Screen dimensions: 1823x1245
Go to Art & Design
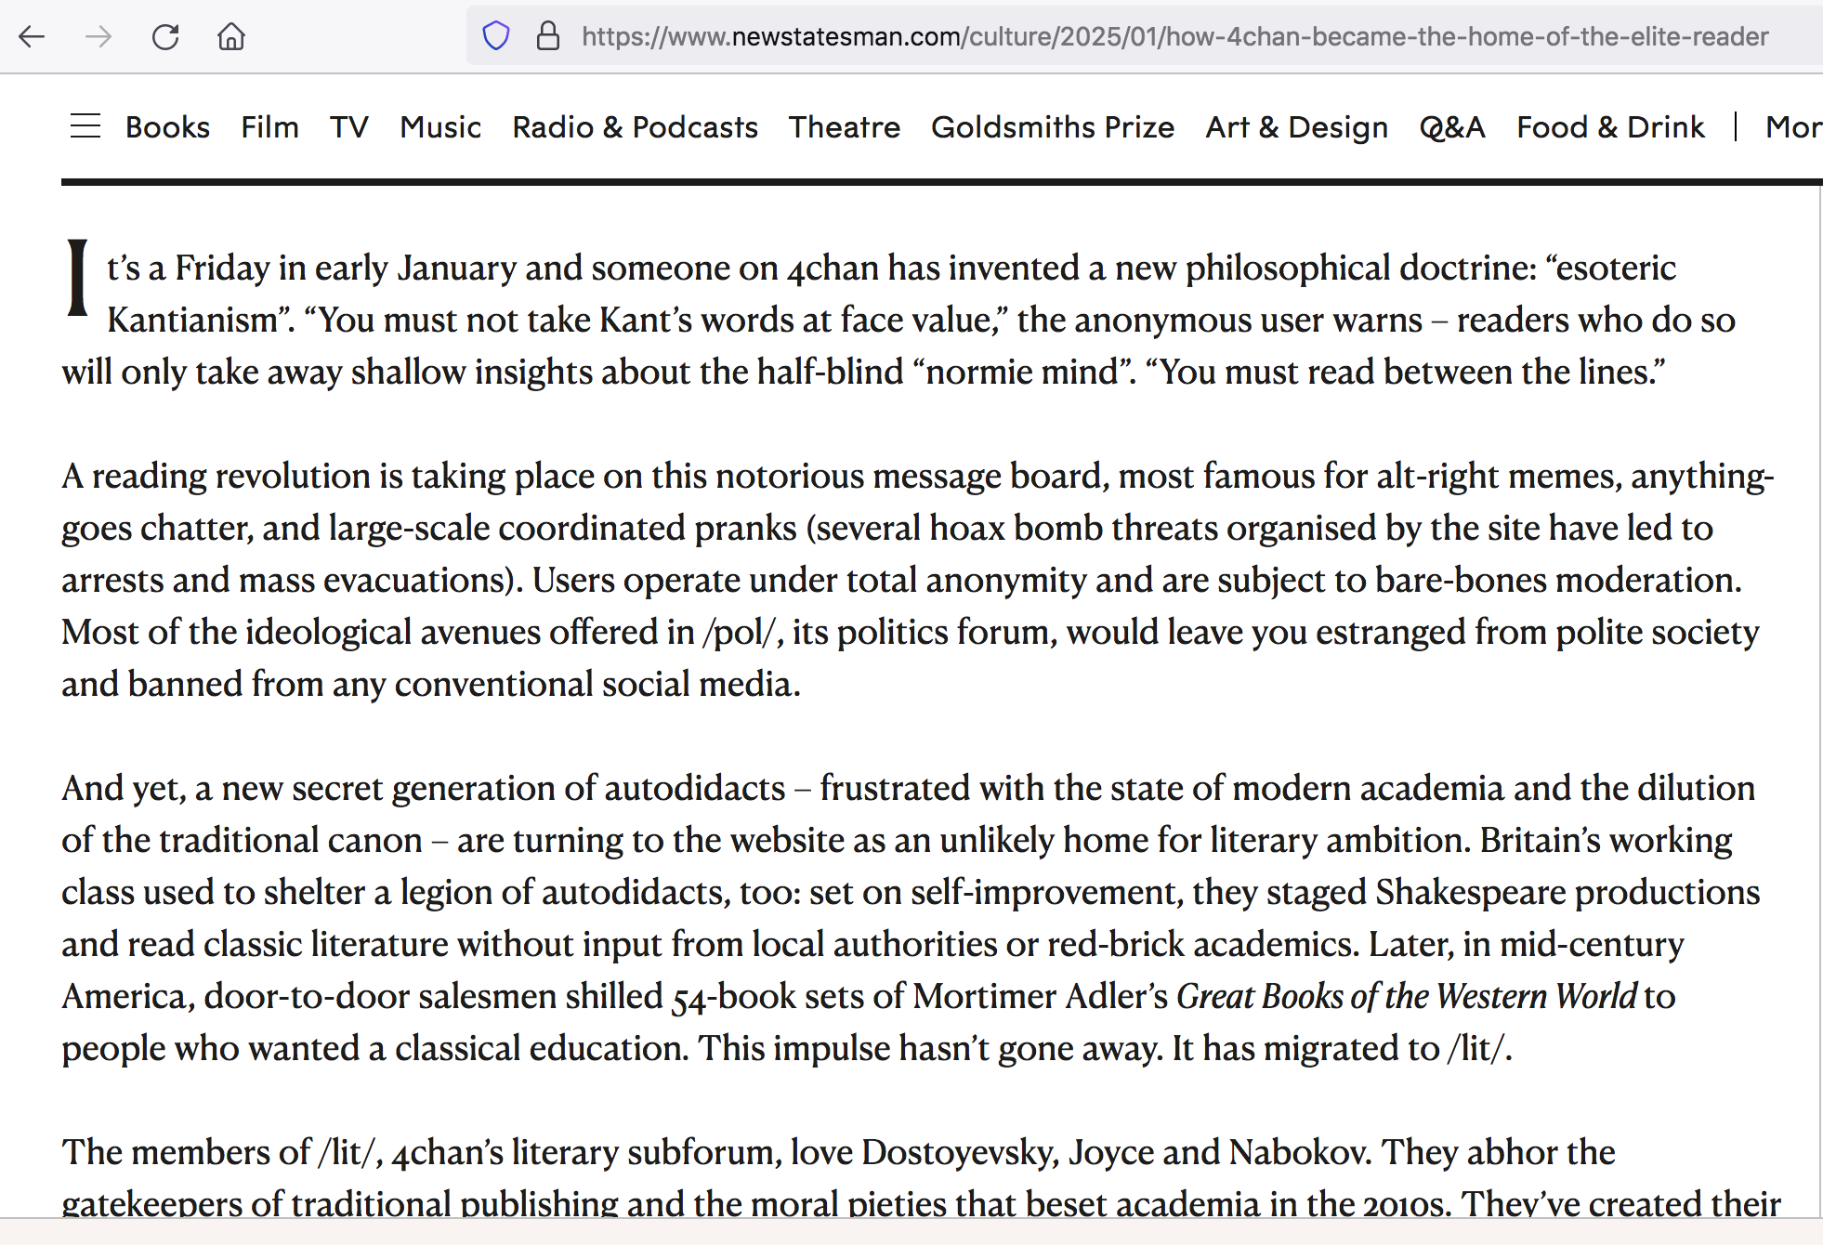pos(1296,127)
